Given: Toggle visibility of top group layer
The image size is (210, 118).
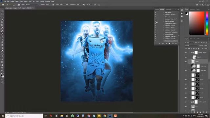Looking at the screenshot, I should point(186,53).
